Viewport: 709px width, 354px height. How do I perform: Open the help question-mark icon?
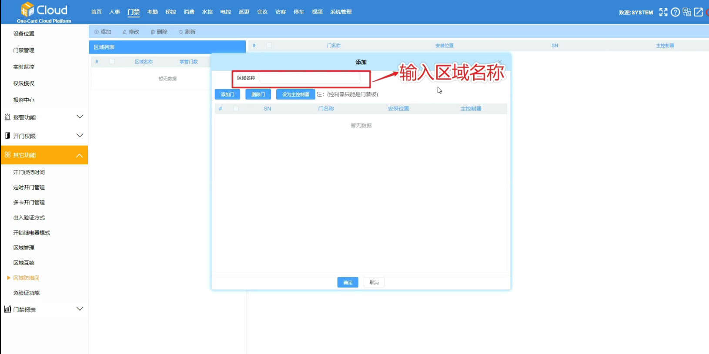point(675,12)
